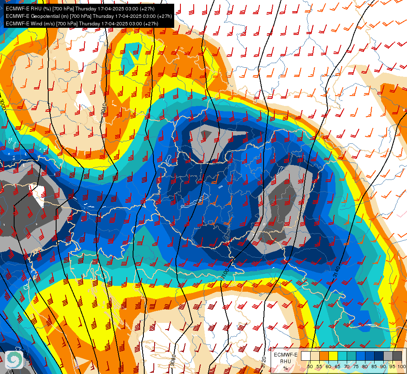This screenshot has width=407, height=374.
Task: Click the 3120 geopotential contour label
Action: coord(264,363)
